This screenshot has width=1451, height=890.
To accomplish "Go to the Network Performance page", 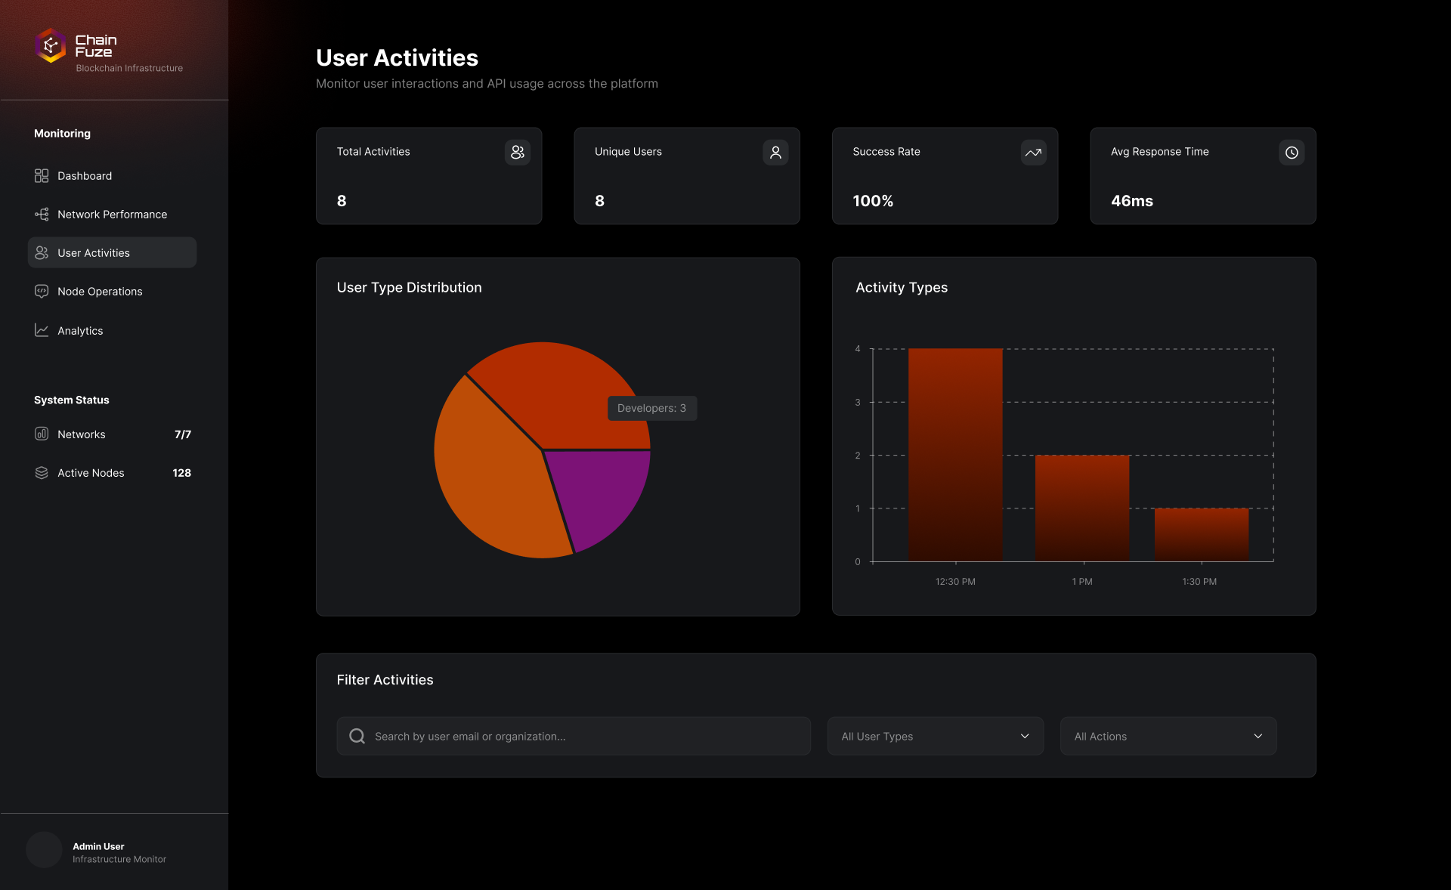I will pyautogui.click(x=112, y=215).
